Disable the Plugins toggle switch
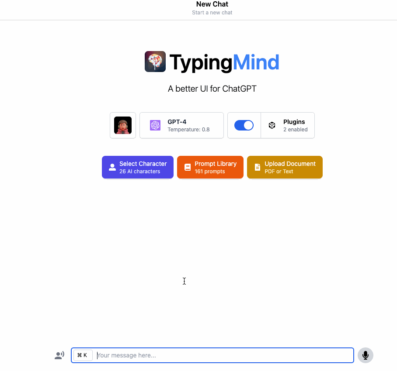 click(244, 125)
